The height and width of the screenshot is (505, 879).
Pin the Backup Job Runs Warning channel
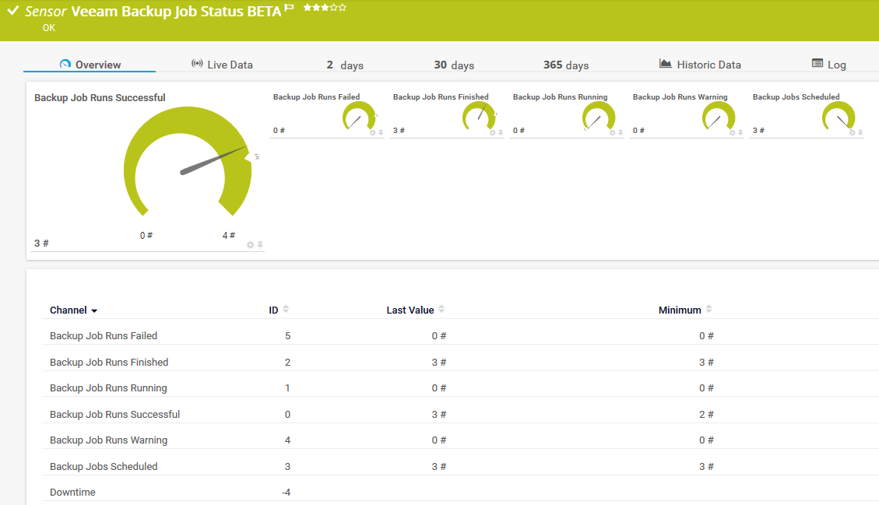click(740, 132)
